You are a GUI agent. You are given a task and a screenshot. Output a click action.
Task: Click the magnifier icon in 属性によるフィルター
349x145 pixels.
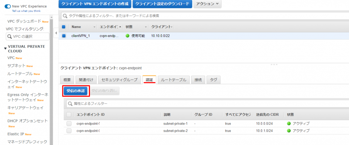tap(70, 104)
